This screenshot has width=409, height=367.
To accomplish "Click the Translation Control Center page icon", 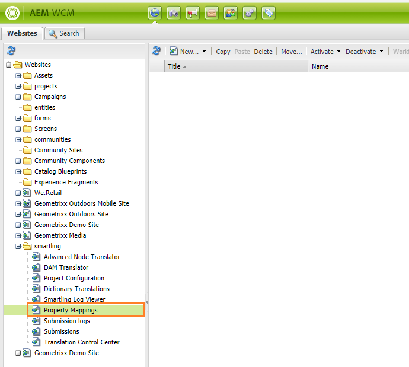I will [36, 342].
